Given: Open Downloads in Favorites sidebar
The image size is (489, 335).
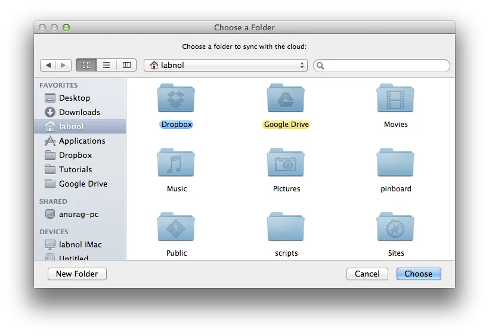Looking at the screenshot, I should coord(80,112).
